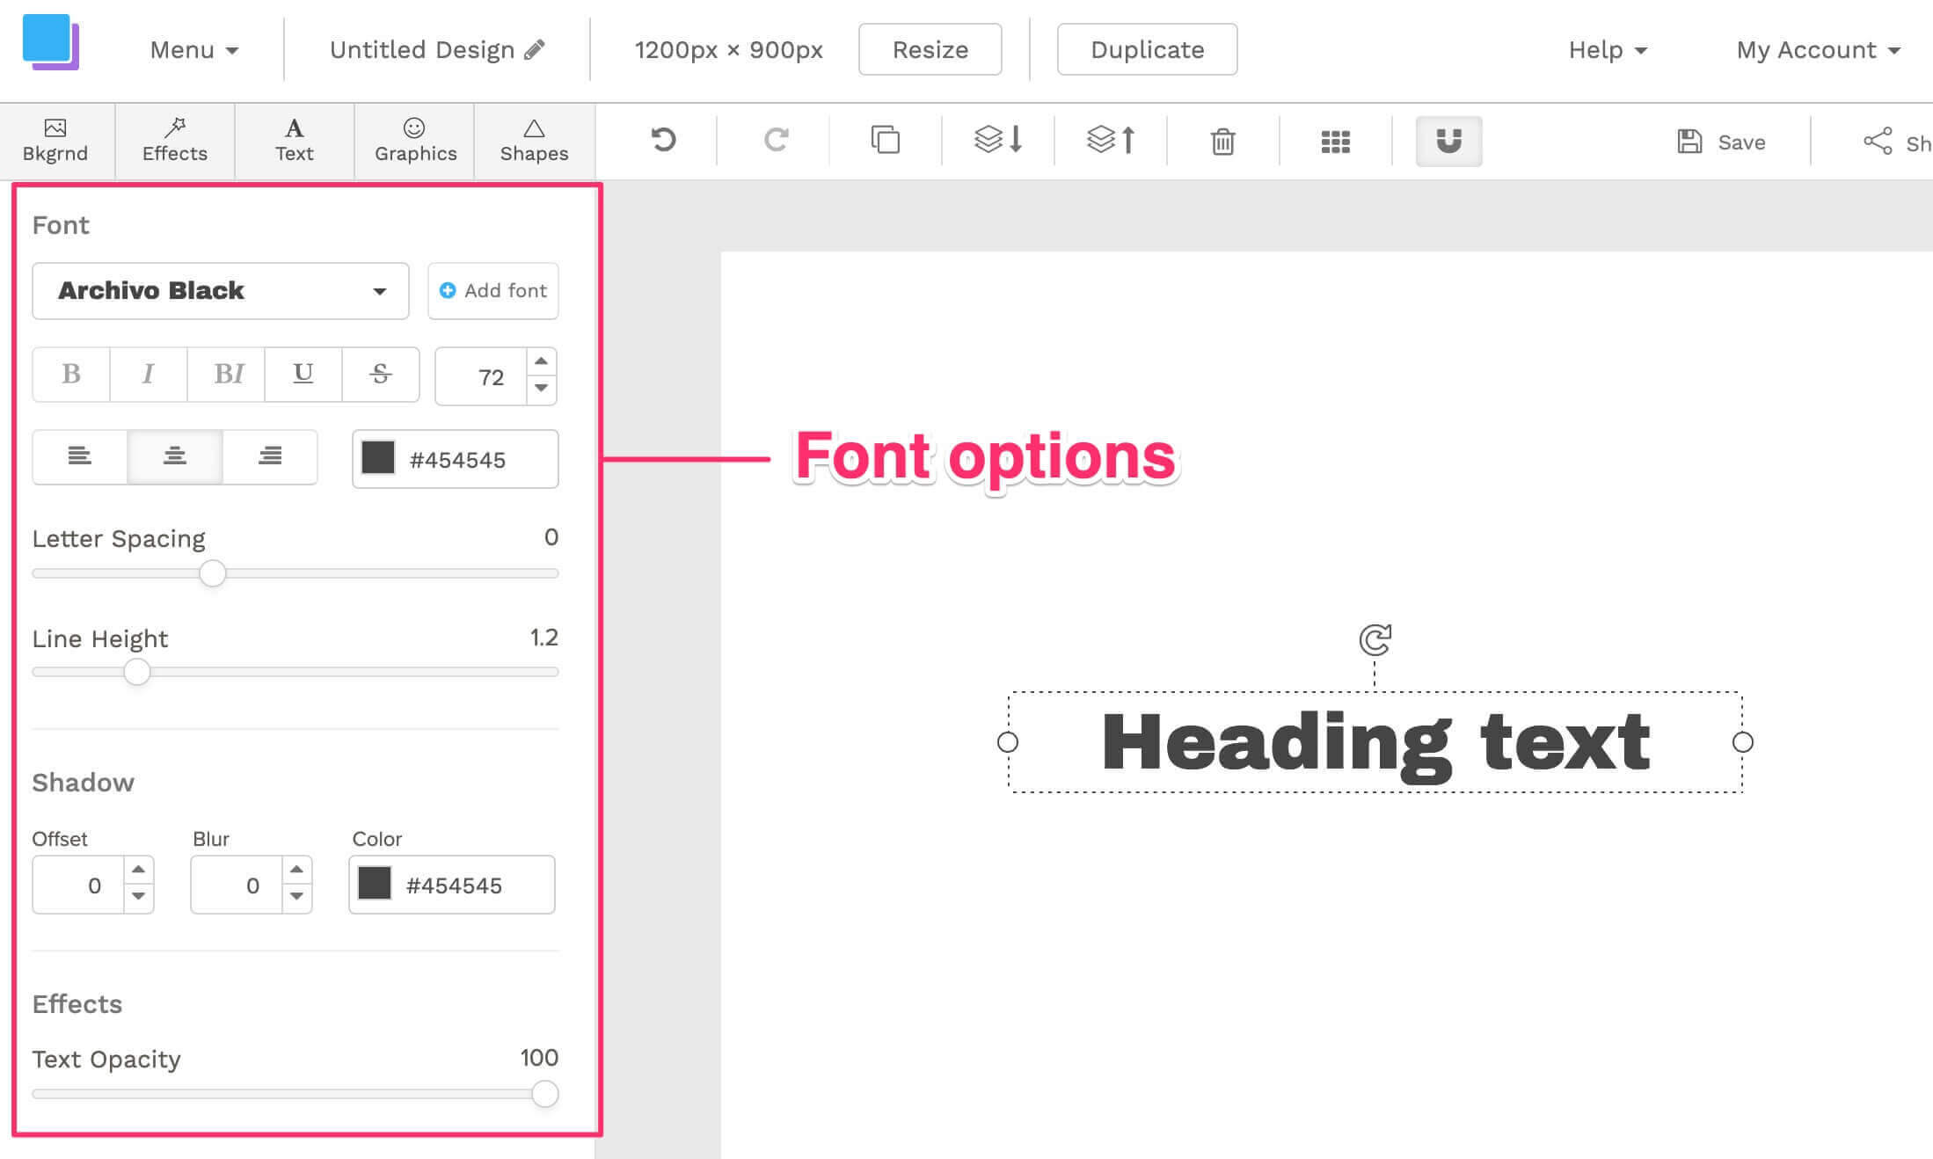The height and width of the screenshot is (1159, 1933).
Task: Enable underline text formatting
Action: pyautogui.click(x=303, y=375)
